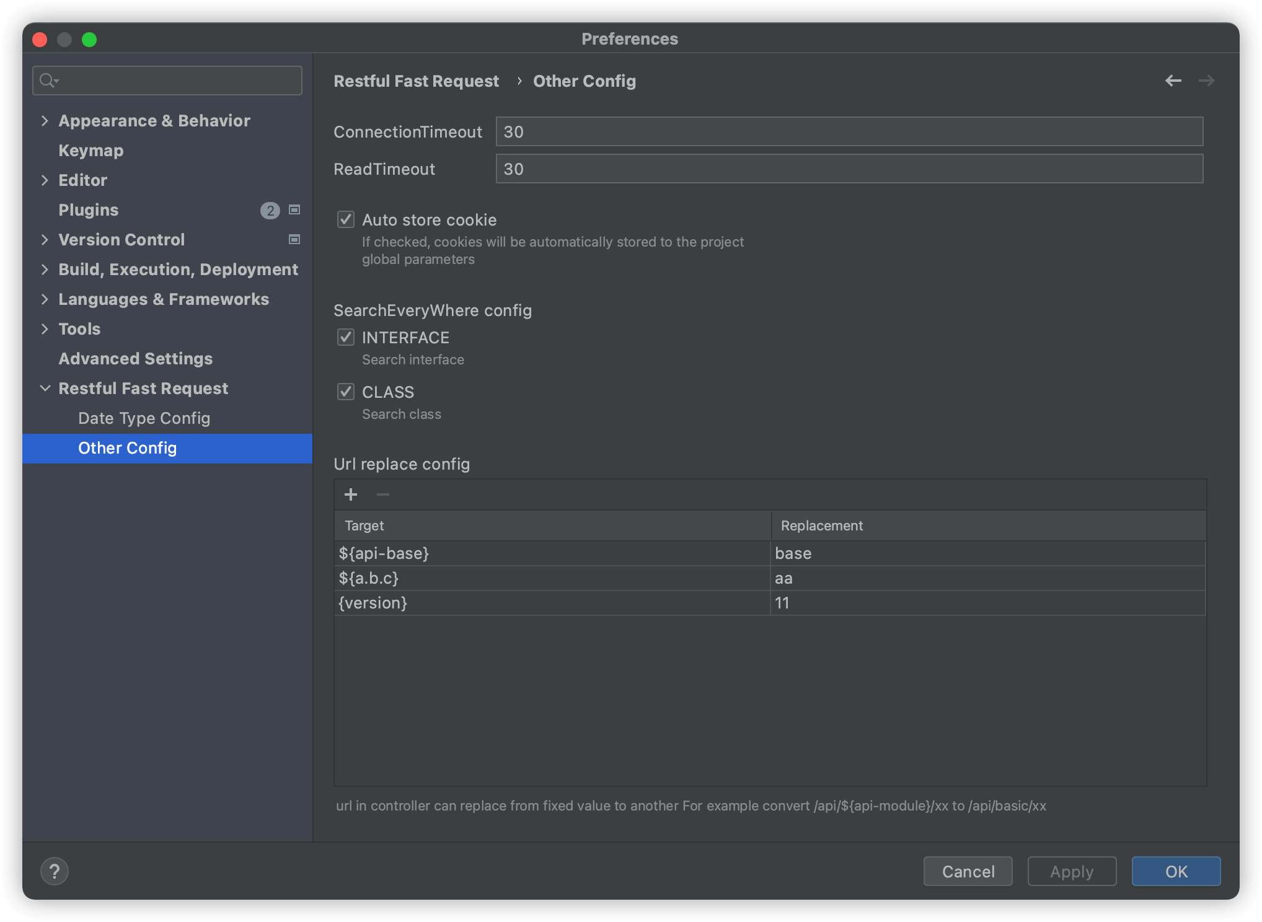This screenshot has height=922, width=1262.
Task: Disable the CLASS search checkbox
Action: pyautogui.click(x=346, y=392)
